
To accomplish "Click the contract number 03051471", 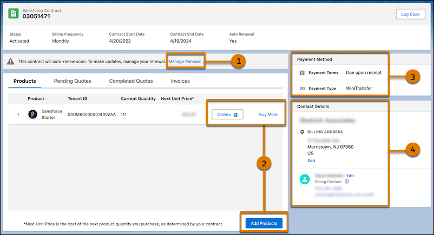I will pyautogui.click(x=36, y=16).
